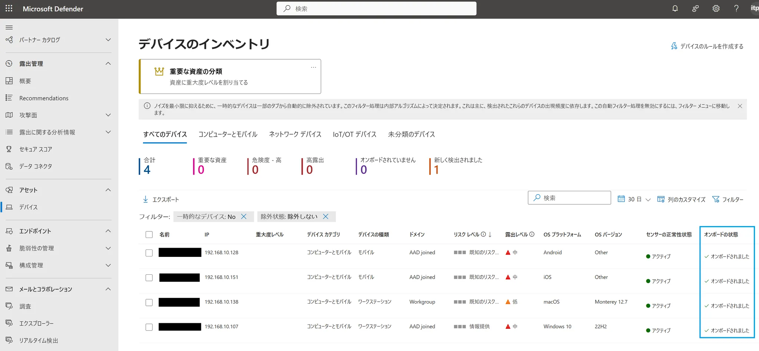The height and width of the screenshot is (351, 759).
Task: Click the info icon beside リスク レベル
Action: [483, 234]
